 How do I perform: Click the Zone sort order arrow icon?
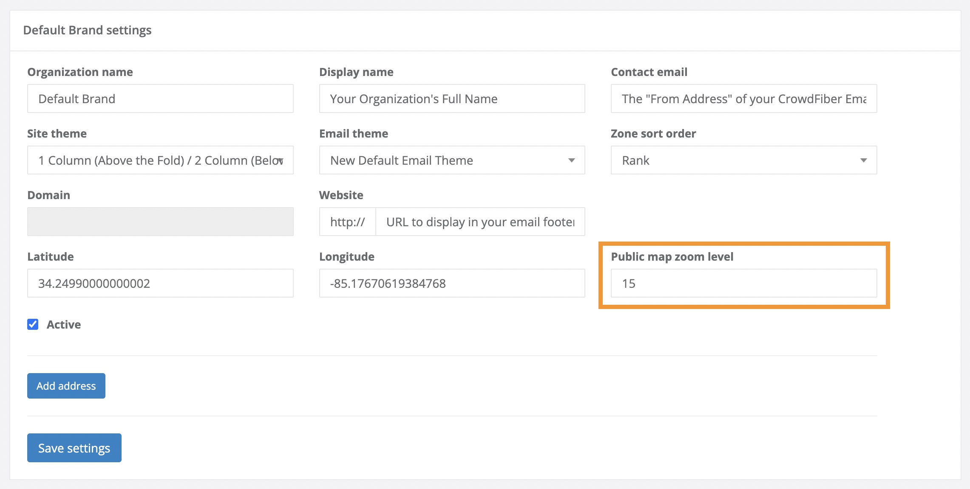(x=863, y=160)
